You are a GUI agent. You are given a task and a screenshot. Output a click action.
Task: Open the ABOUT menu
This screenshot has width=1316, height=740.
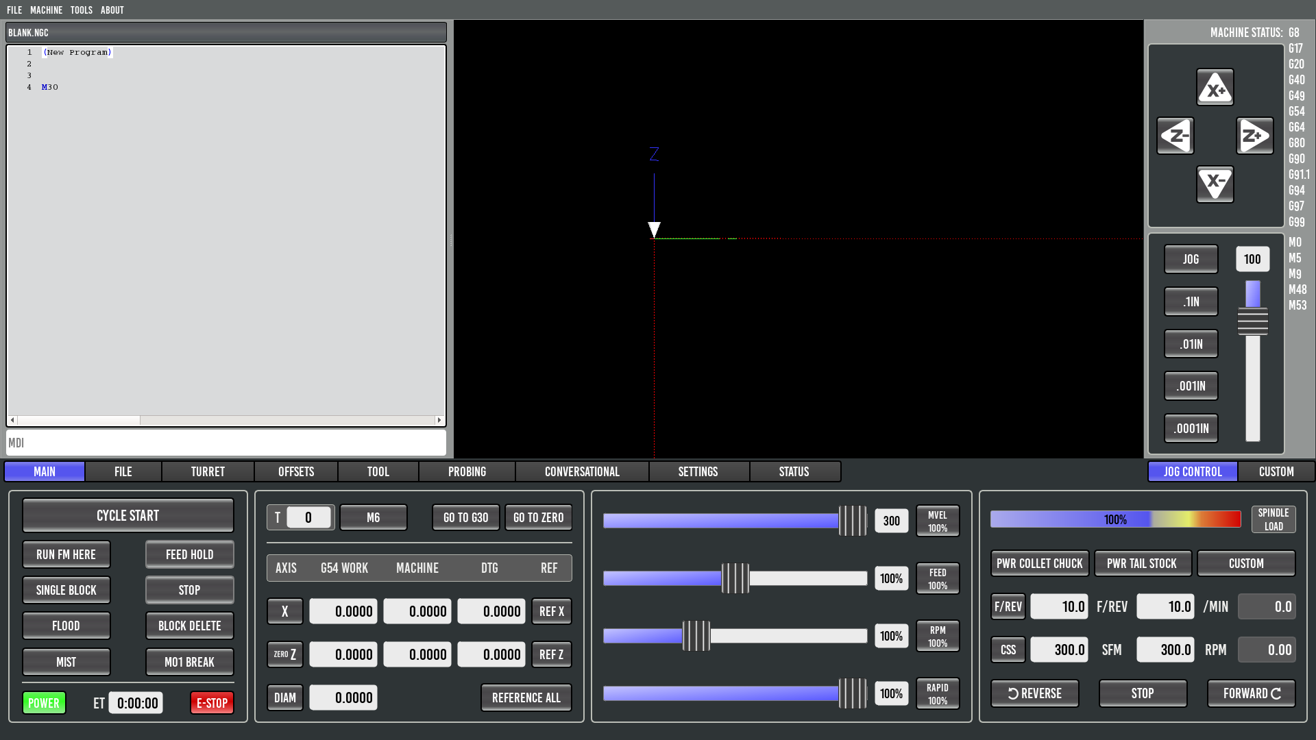click(x=112, y=10)
